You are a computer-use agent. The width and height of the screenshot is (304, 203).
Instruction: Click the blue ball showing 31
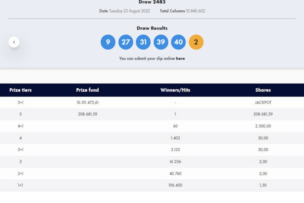point(143,42)
